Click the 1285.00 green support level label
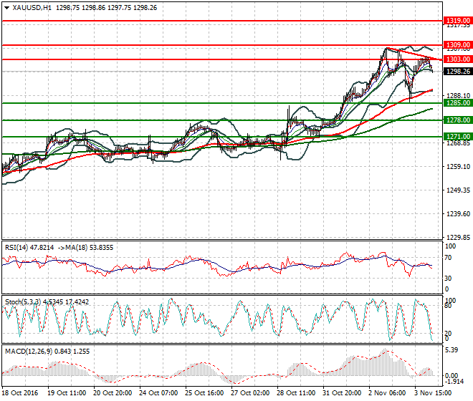The width and height of the screenshot is (473, 401). 458,103
